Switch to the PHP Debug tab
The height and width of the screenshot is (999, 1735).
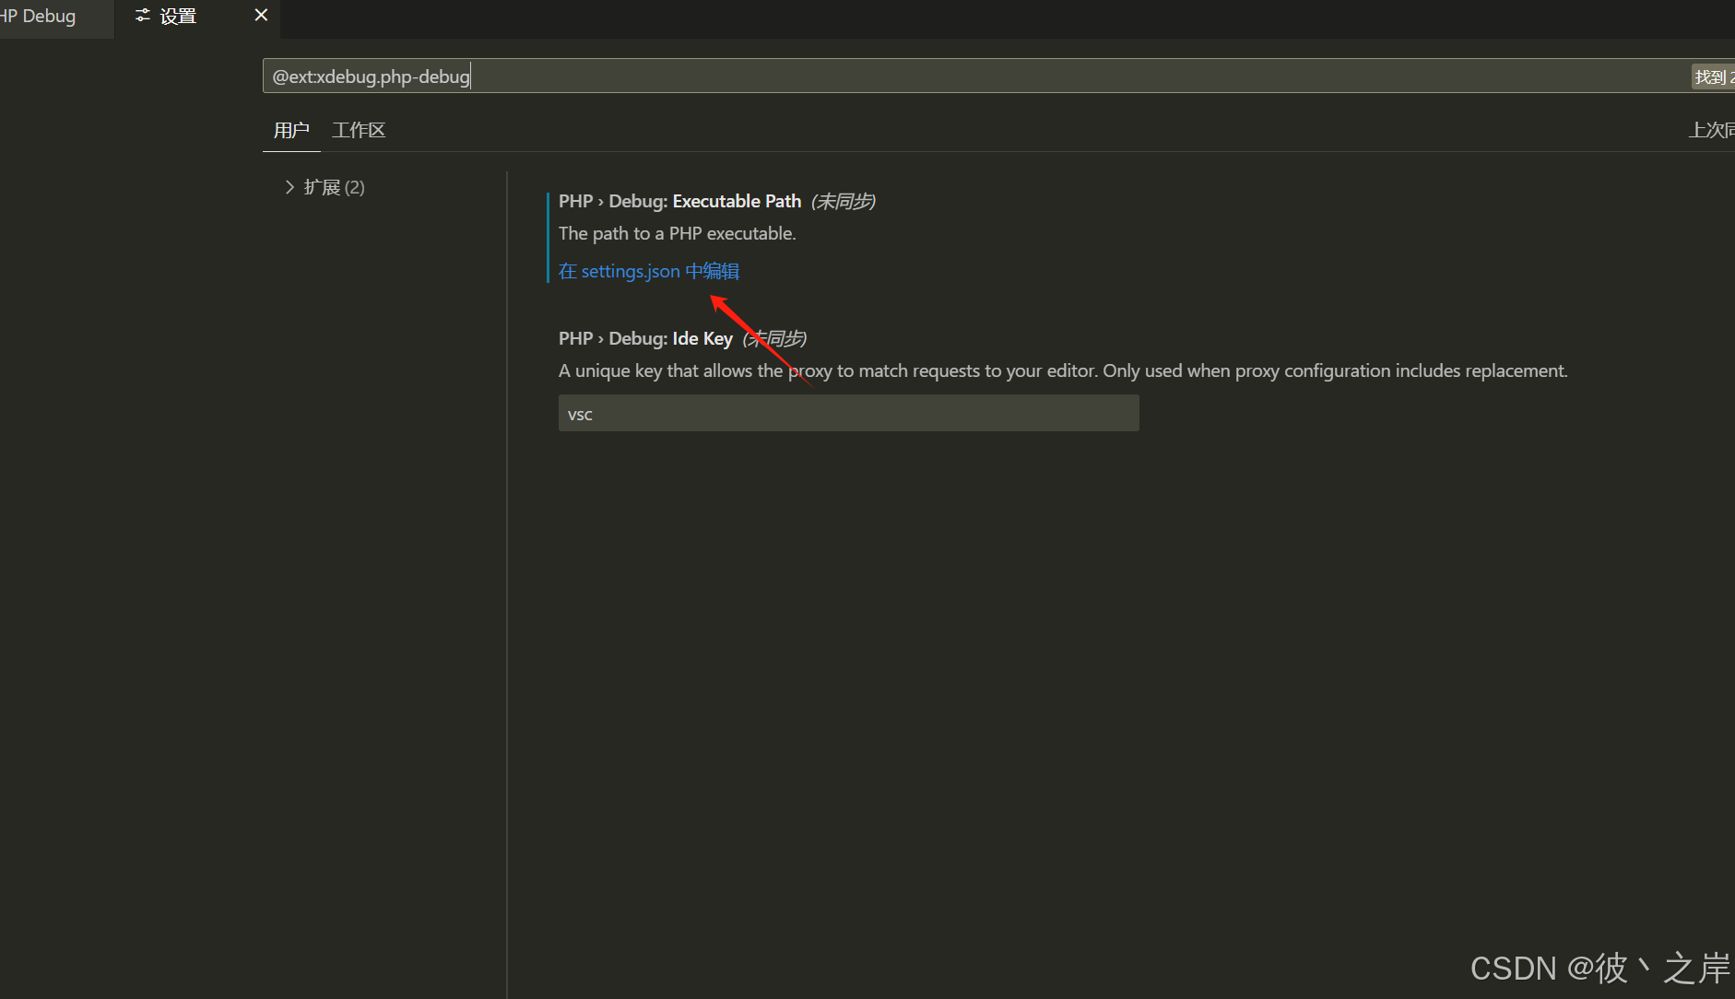click(x=39, y=16)
